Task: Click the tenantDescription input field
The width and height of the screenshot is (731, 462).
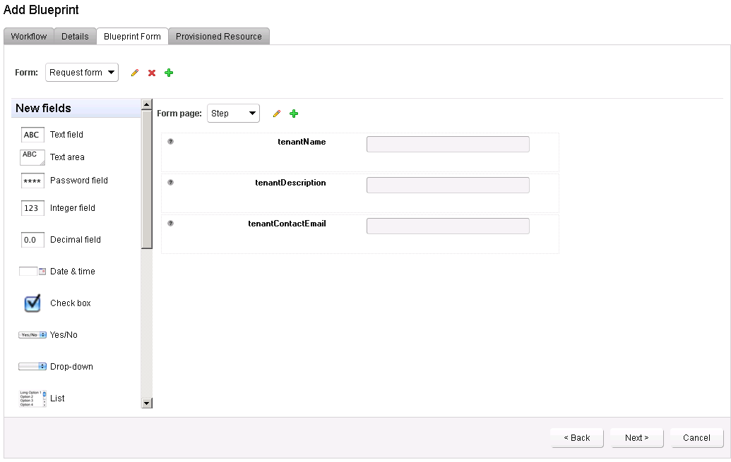Action: point(448,186)
